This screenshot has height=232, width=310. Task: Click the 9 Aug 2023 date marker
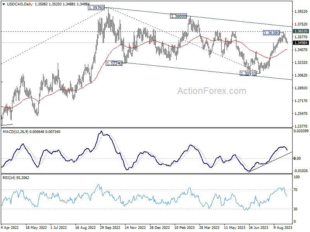pos(283,228)
